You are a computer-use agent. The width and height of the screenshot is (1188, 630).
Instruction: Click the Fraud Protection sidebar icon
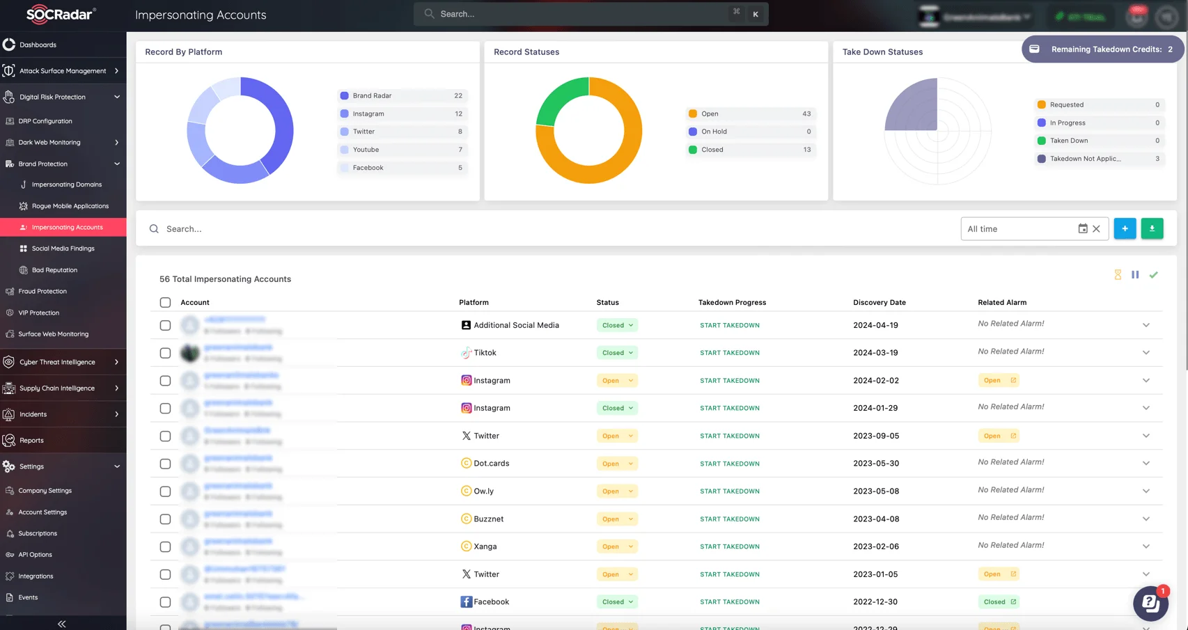coord(10,292)
